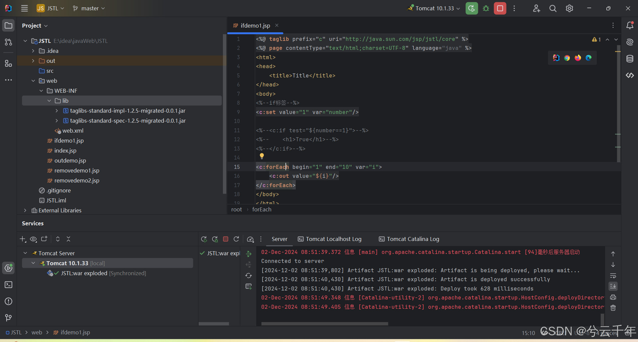Switch to the Tomcat Catalina Log tab
This screenshot has height=342, width=638.
pos(408,239)
